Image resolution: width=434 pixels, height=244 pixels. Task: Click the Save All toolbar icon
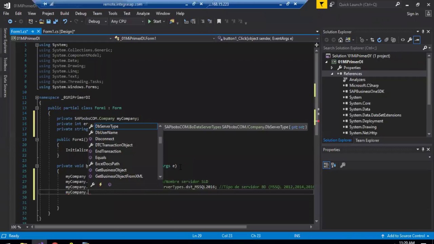coord(55,21)
